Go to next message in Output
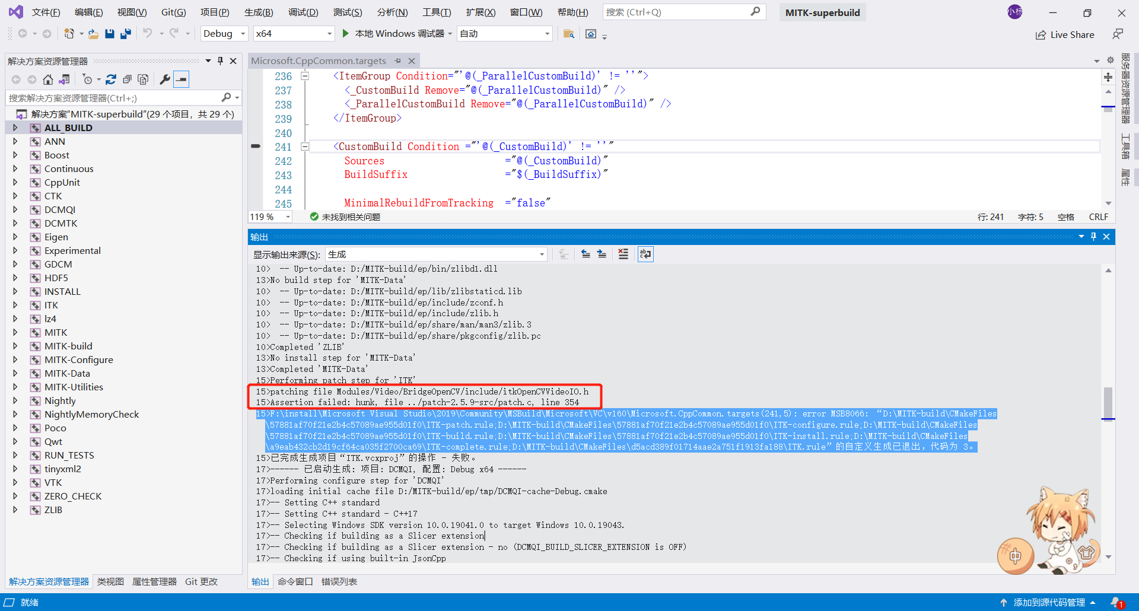 [x=602, y=254]
